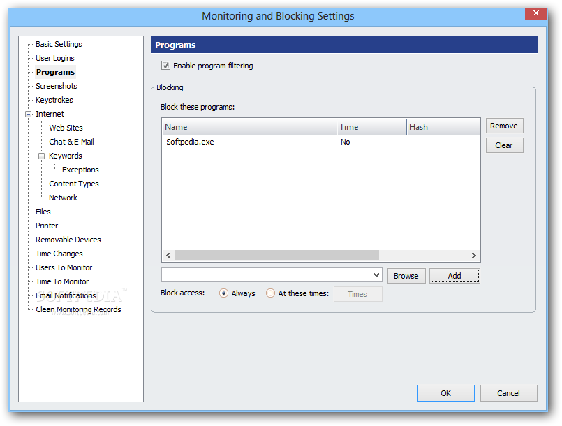Click the horizontal scrollbar thumb
562x426 pixels.
click(x=276, y=256)
